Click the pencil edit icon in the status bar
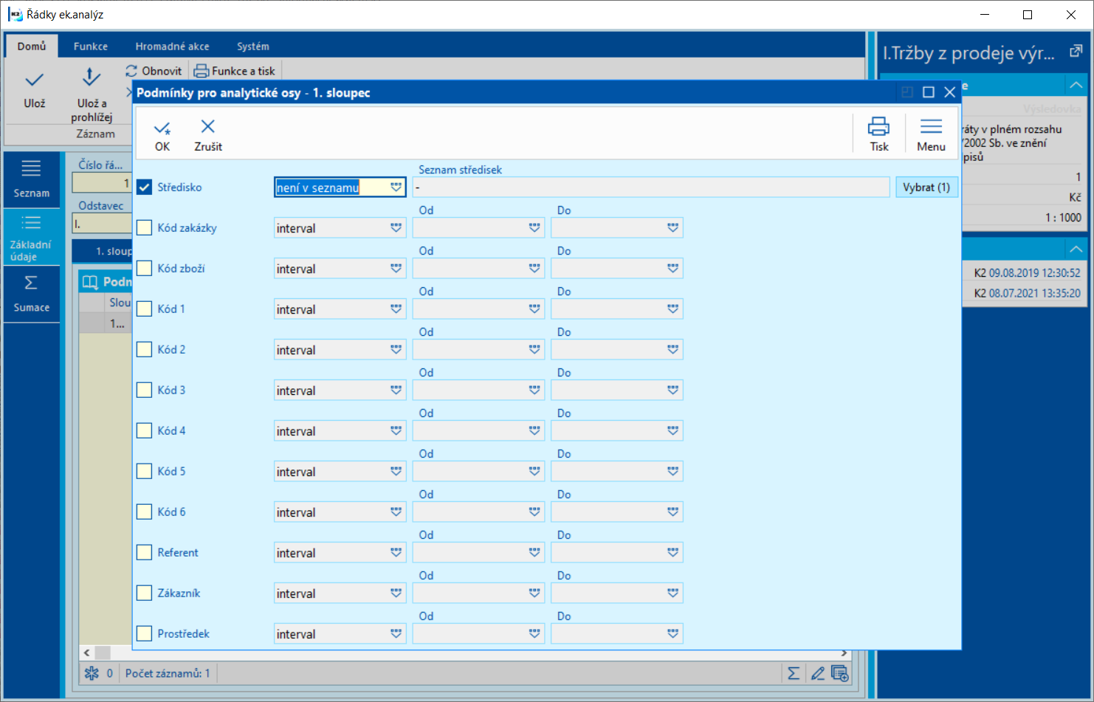 817,673
